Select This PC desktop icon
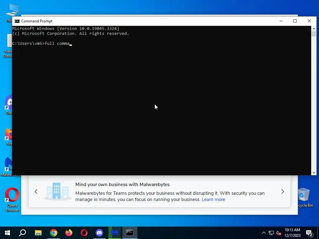This screenshot has width=319, height=239. [x=10, y=12]
